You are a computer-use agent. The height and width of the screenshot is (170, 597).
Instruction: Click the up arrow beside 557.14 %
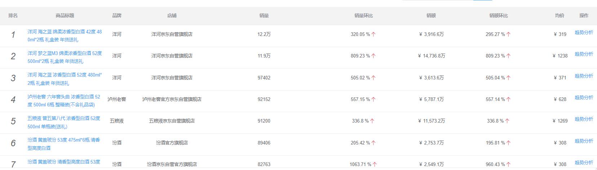coord(508,100)
